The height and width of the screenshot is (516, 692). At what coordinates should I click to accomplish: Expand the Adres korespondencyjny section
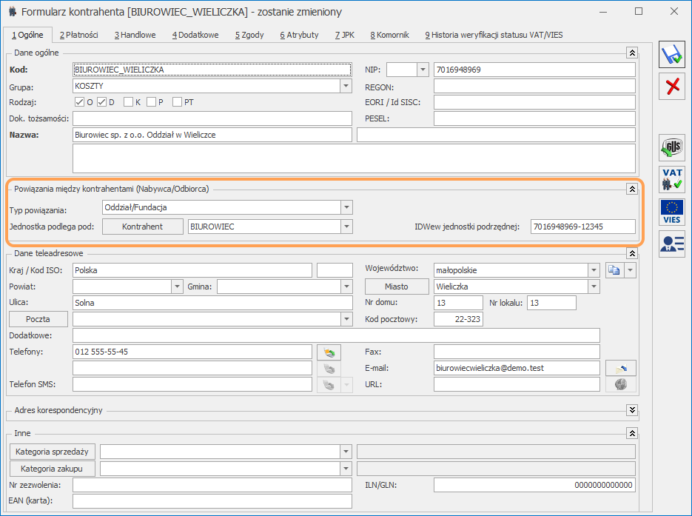point(632,410)
